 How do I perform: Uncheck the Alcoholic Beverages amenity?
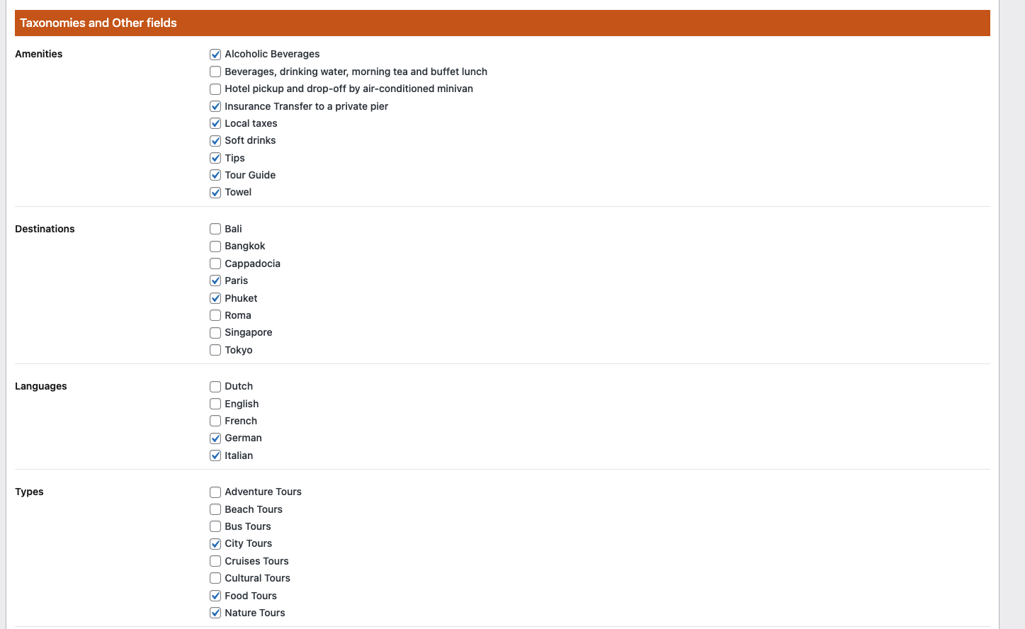(215, 55)
